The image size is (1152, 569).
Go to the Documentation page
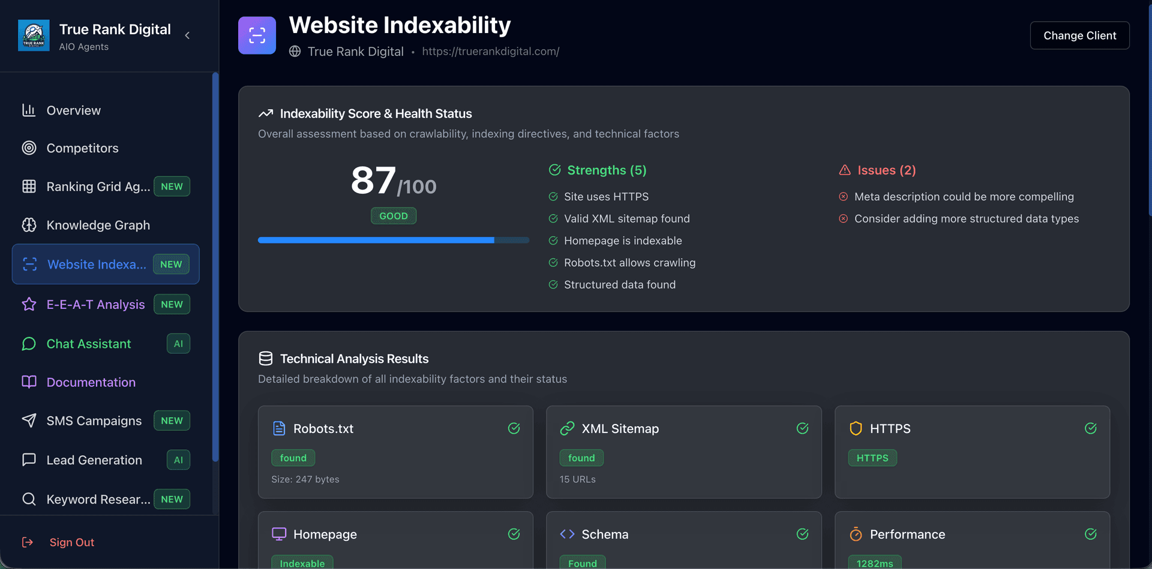click(91, 382)
